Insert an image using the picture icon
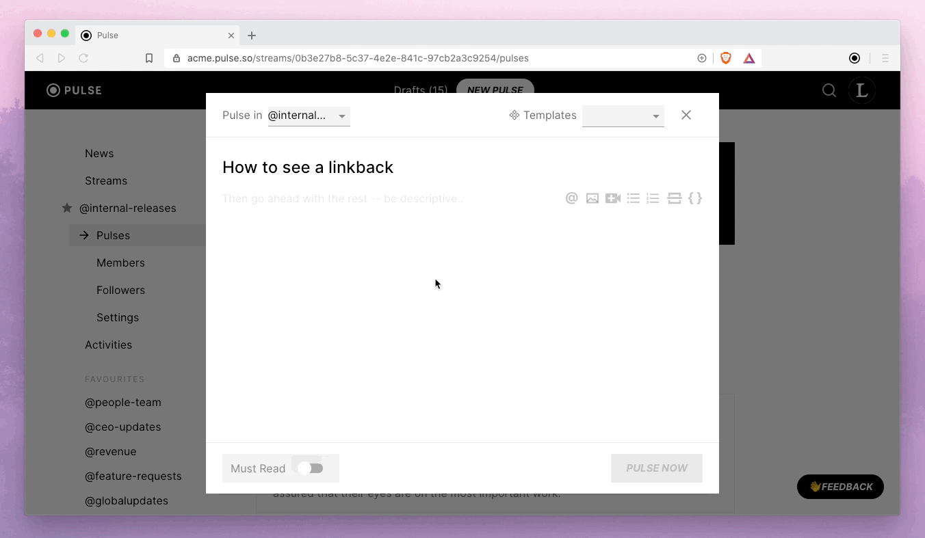The image size is (925, 538). tap(592, 198)
